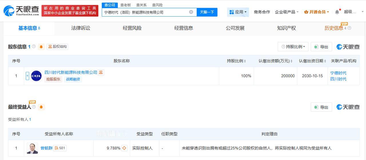The image size is (366, 160).
Task: Click the orange target icon next to 9.788%
Action: (x=124, y=148)
